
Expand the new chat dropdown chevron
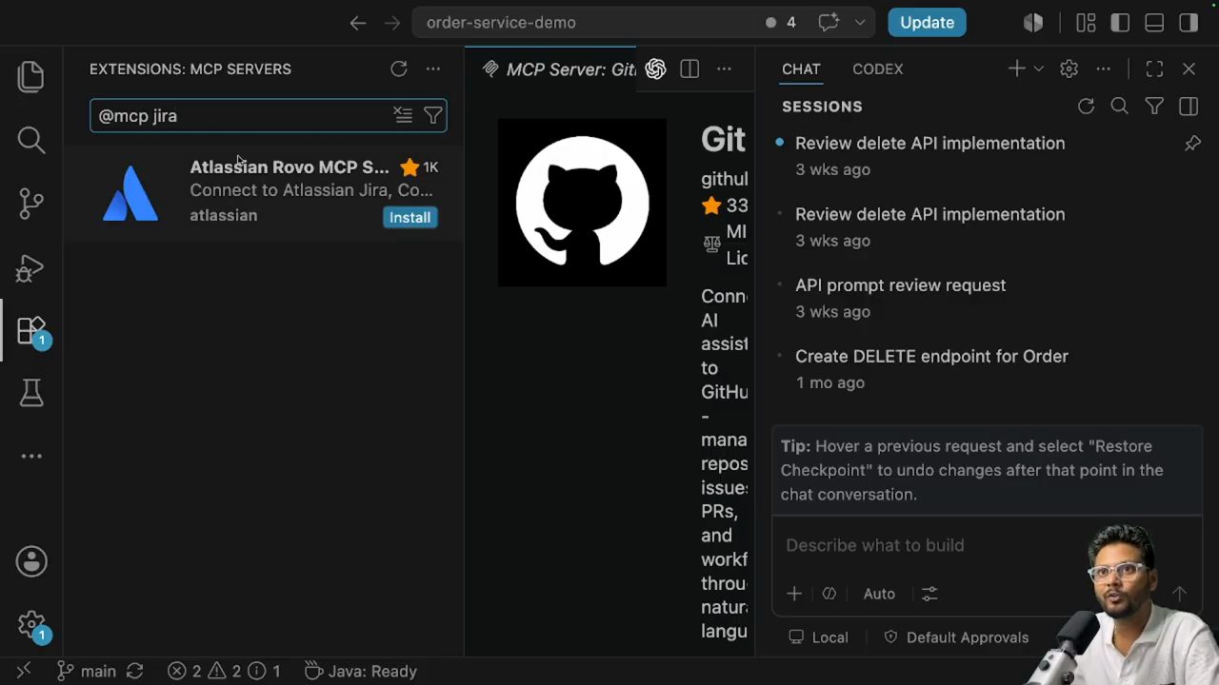[x=1039, y=68]
